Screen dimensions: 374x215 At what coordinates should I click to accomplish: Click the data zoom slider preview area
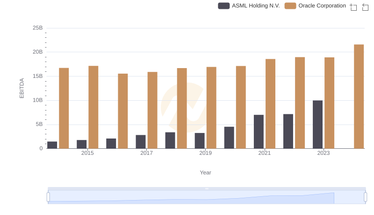click(x=207, y=197)
